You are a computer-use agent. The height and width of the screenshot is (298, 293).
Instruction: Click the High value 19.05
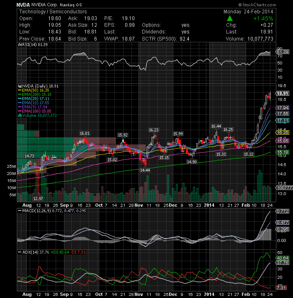click(54, 25)
